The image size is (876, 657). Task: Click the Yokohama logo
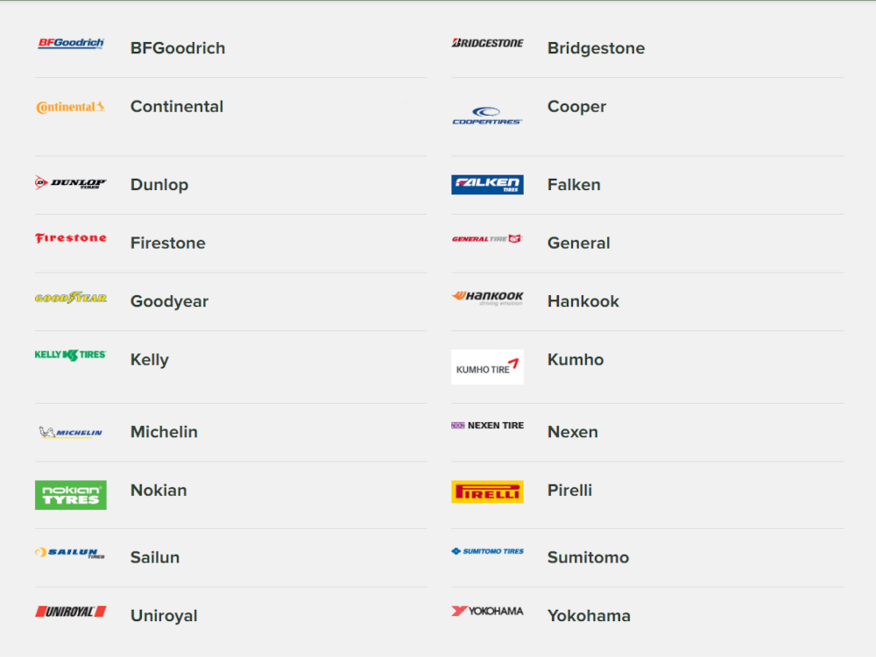tap(487, 611)
